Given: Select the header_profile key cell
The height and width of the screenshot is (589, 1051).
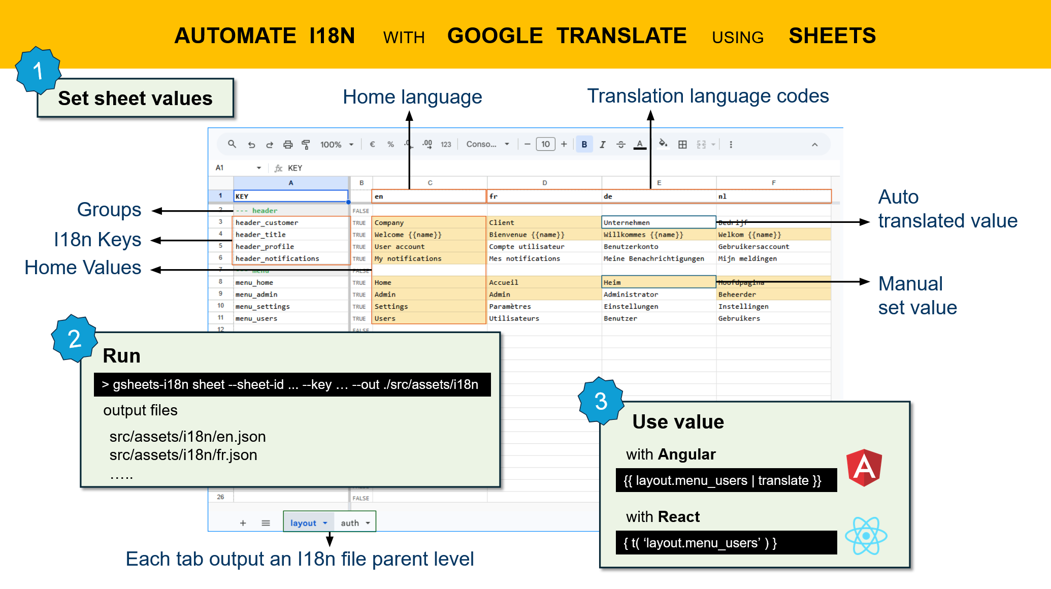Looking at the screenshot, I should pyautogui.click(x=291, y=246).
